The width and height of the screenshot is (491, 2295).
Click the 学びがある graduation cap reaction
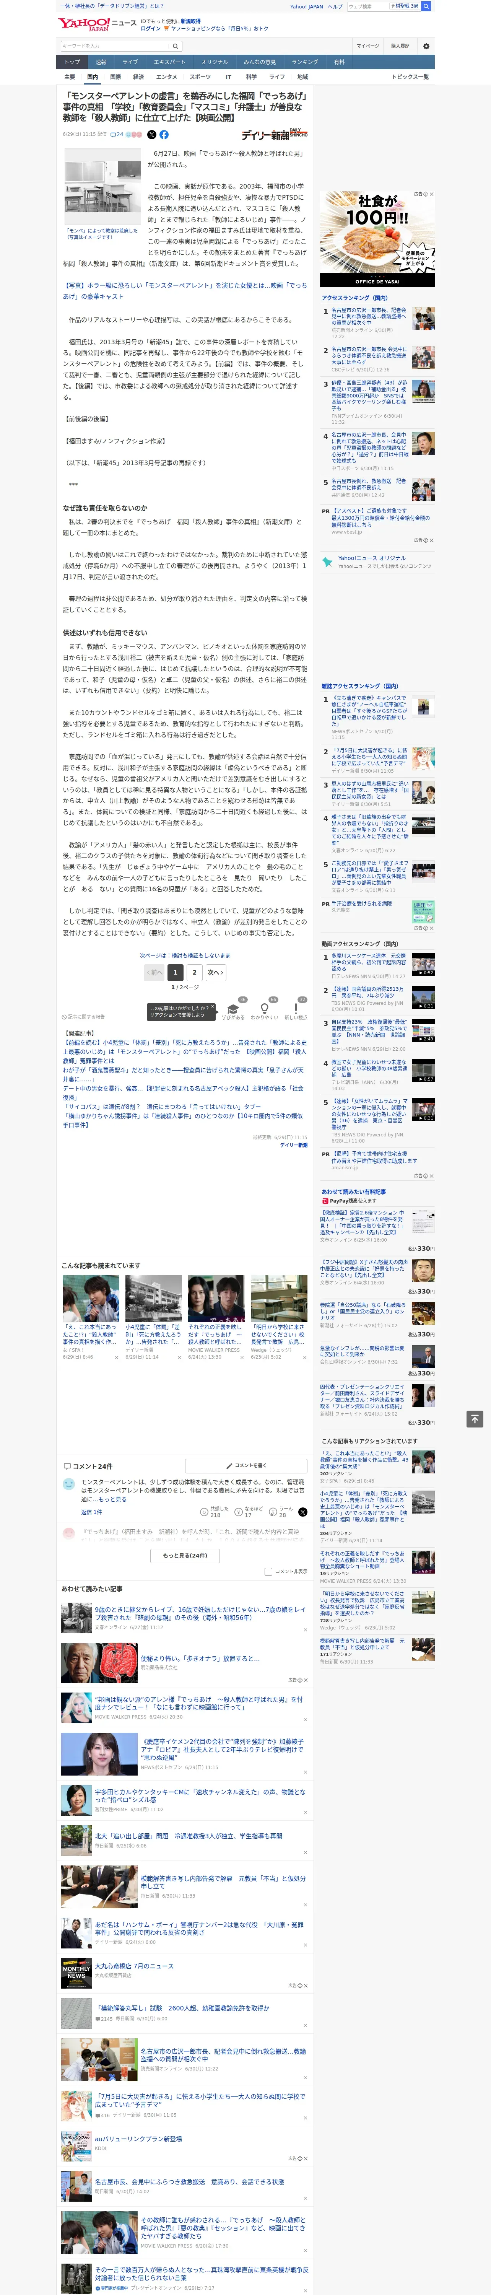[234, 1009]
